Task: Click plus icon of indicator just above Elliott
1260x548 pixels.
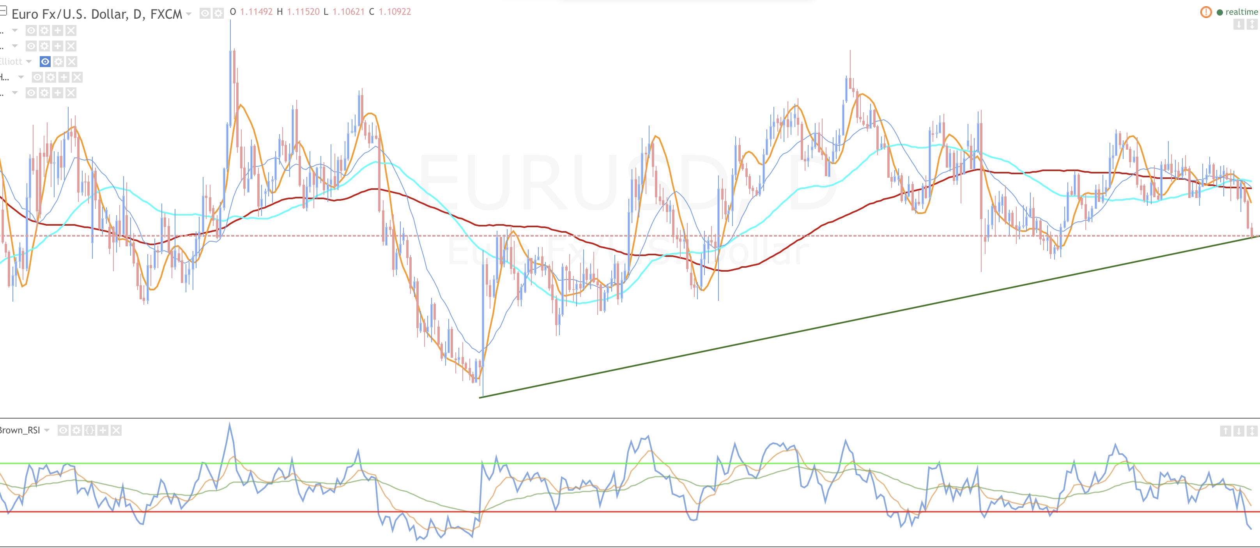Action: pos(58,46)
